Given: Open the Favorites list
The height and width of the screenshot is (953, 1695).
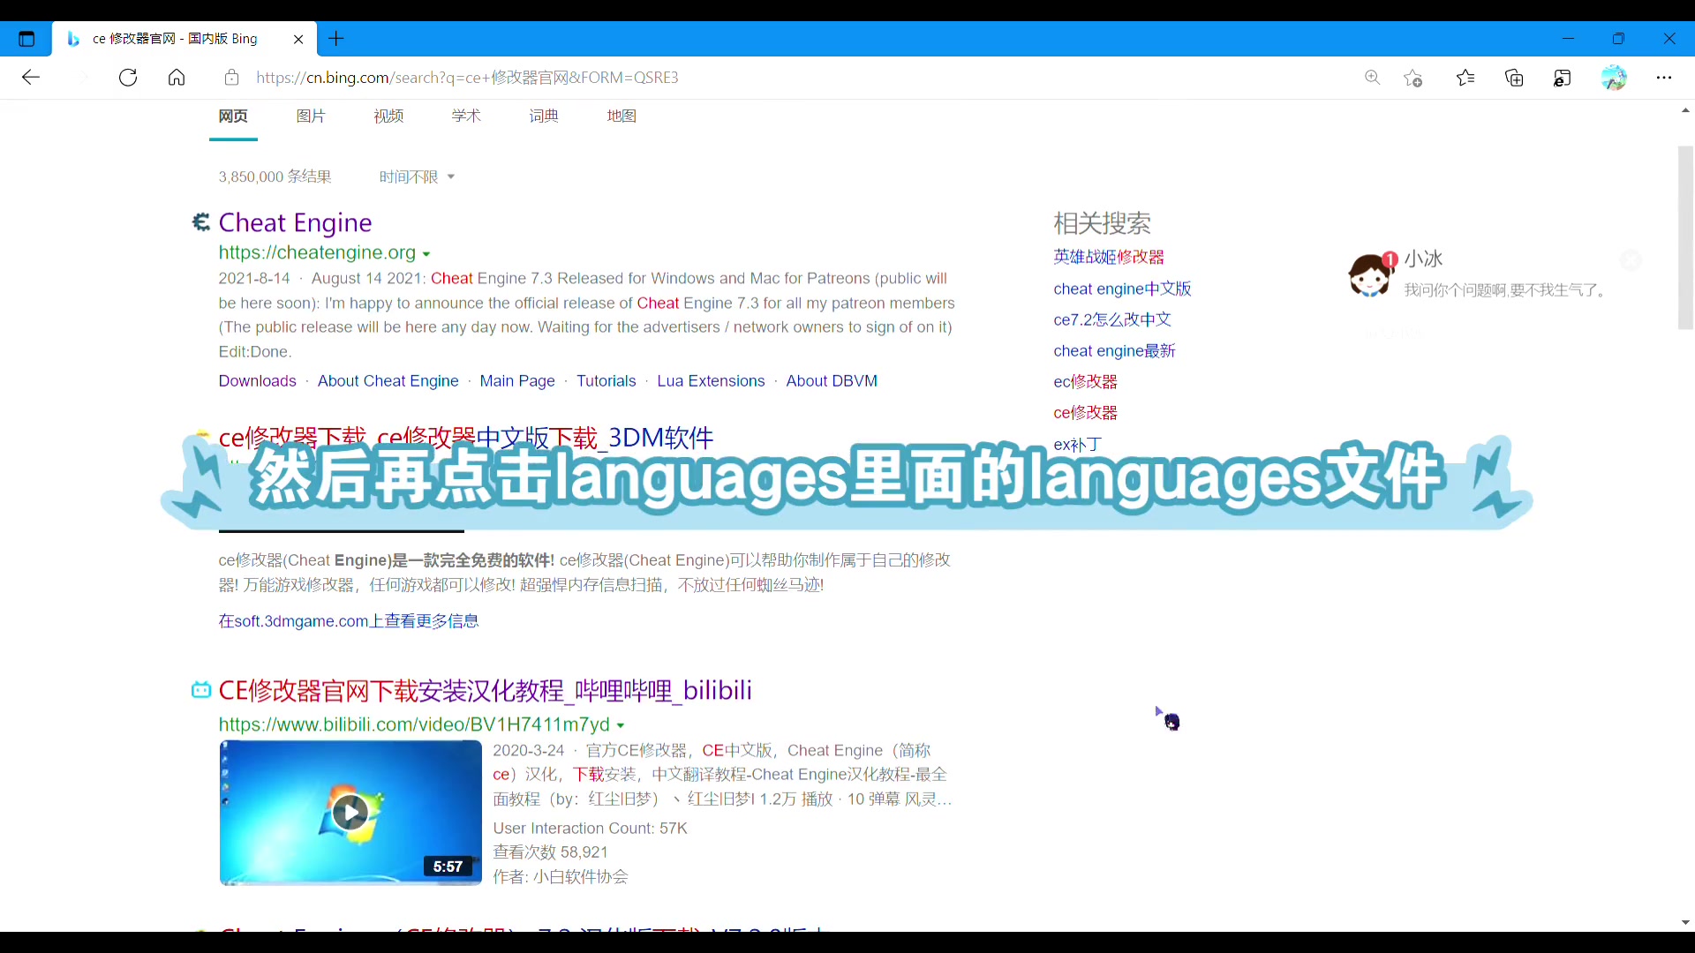Looking at the screenshot, I should (1465, 78).
